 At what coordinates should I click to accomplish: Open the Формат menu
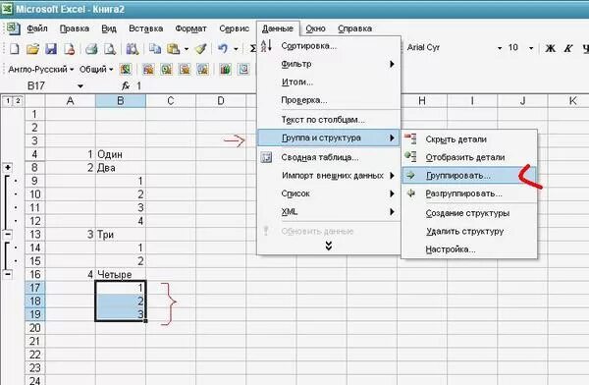[190, 28]
